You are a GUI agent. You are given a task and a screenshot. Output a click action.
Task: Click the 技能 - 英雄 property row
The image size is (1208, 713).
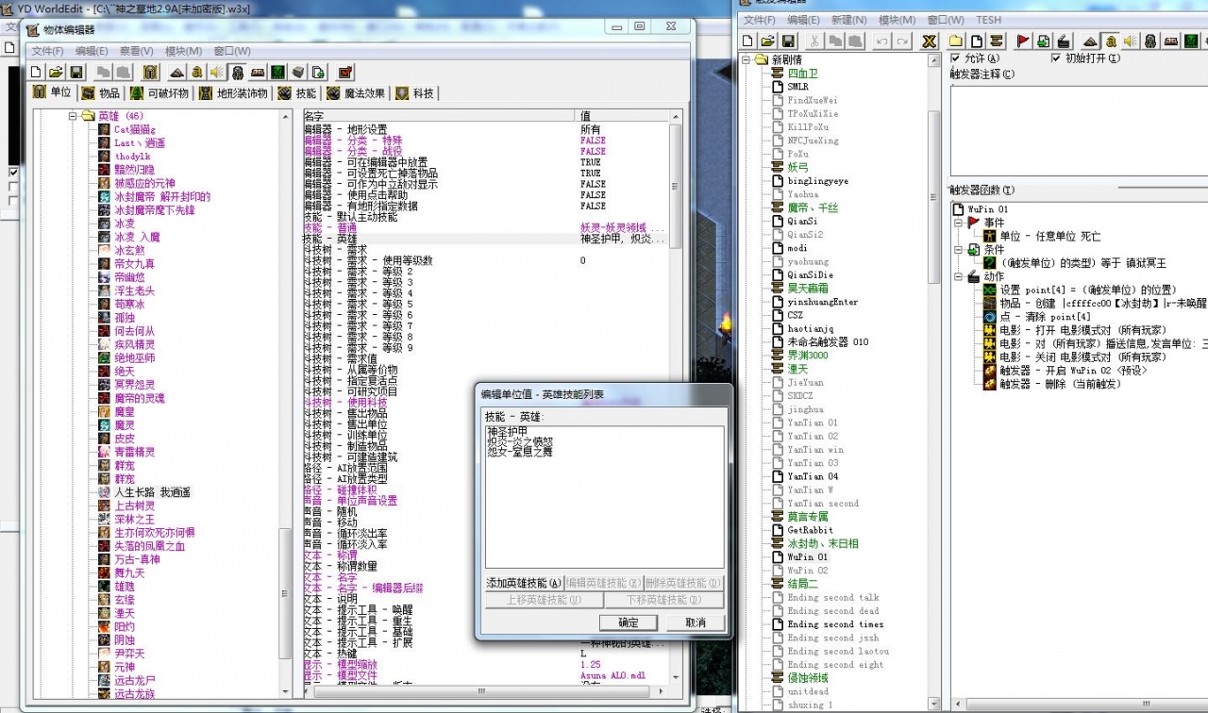coord(486,239)
